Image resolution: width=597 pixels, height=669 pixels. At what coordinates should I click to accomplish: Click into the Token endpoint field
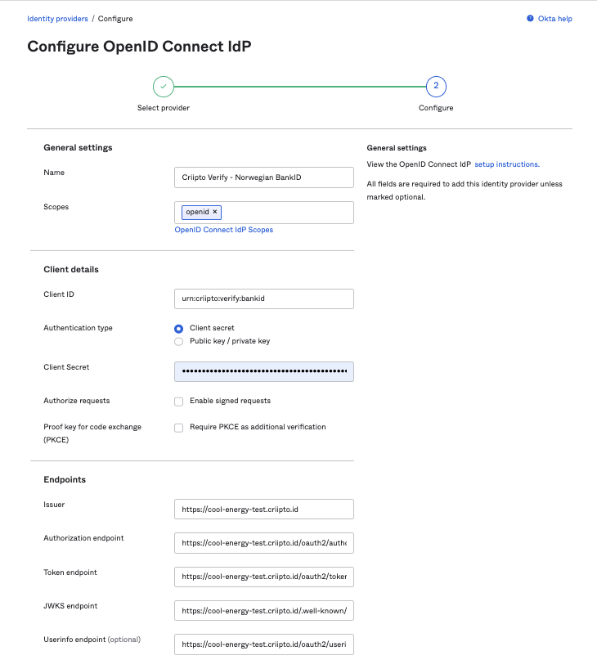264,577
